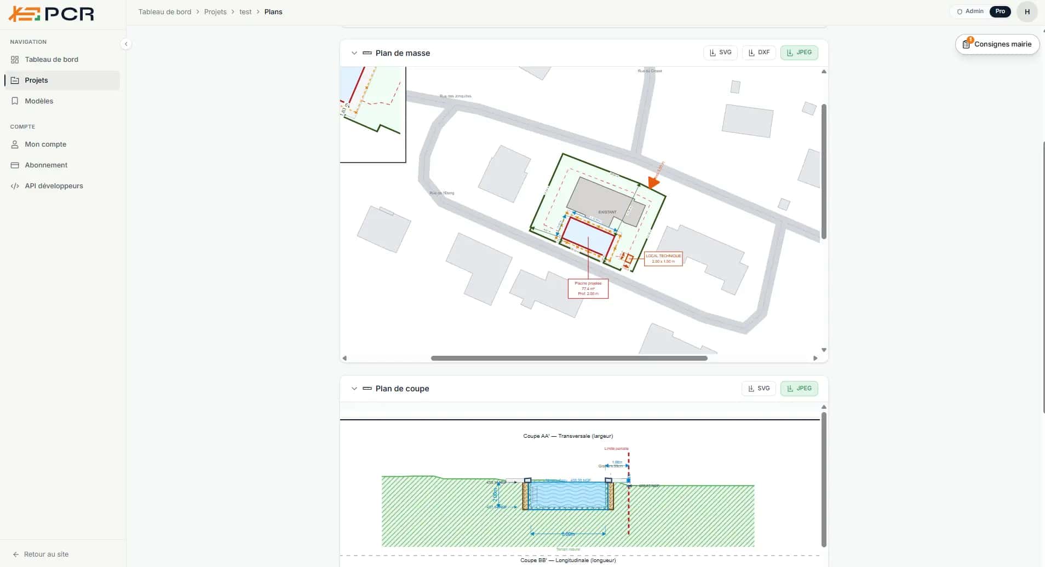
Task: Click Plan de masse scroll down arrow
Action: [824, 350]
